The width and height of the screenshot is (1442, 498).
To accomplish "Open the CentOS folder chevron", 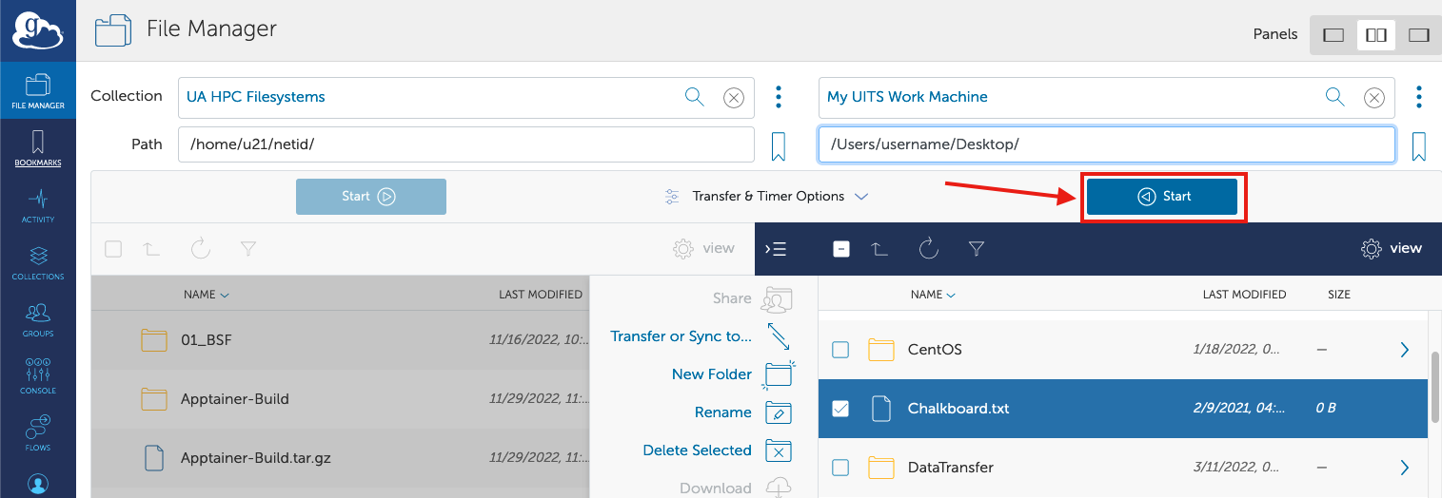I will (1405, 350).
